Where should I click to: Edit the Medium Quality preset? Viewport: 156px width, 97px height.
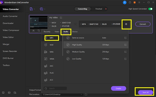coord(125,52)
